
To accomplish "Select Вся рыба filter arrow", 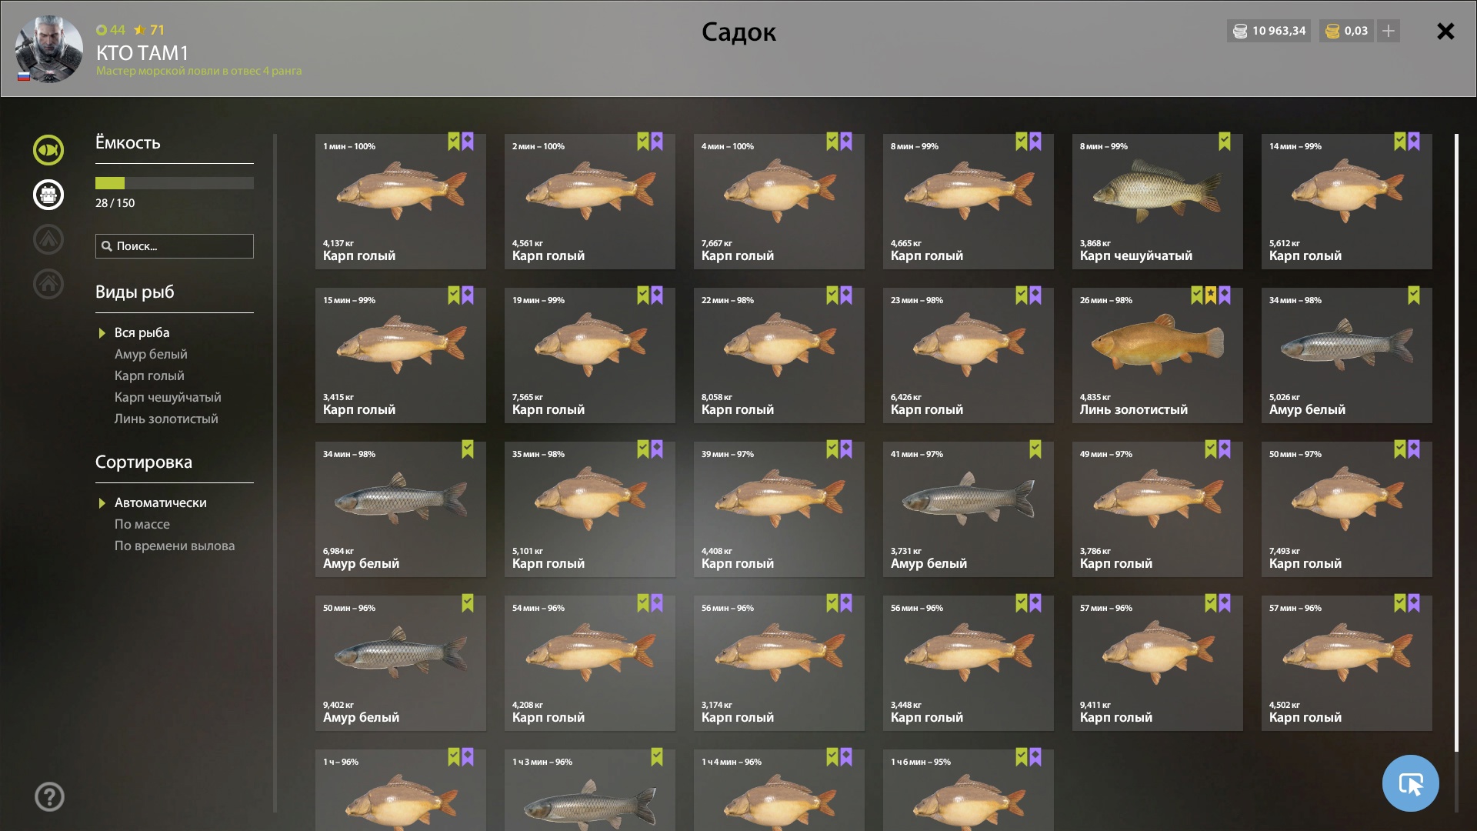I will click(x=102, y=333).
